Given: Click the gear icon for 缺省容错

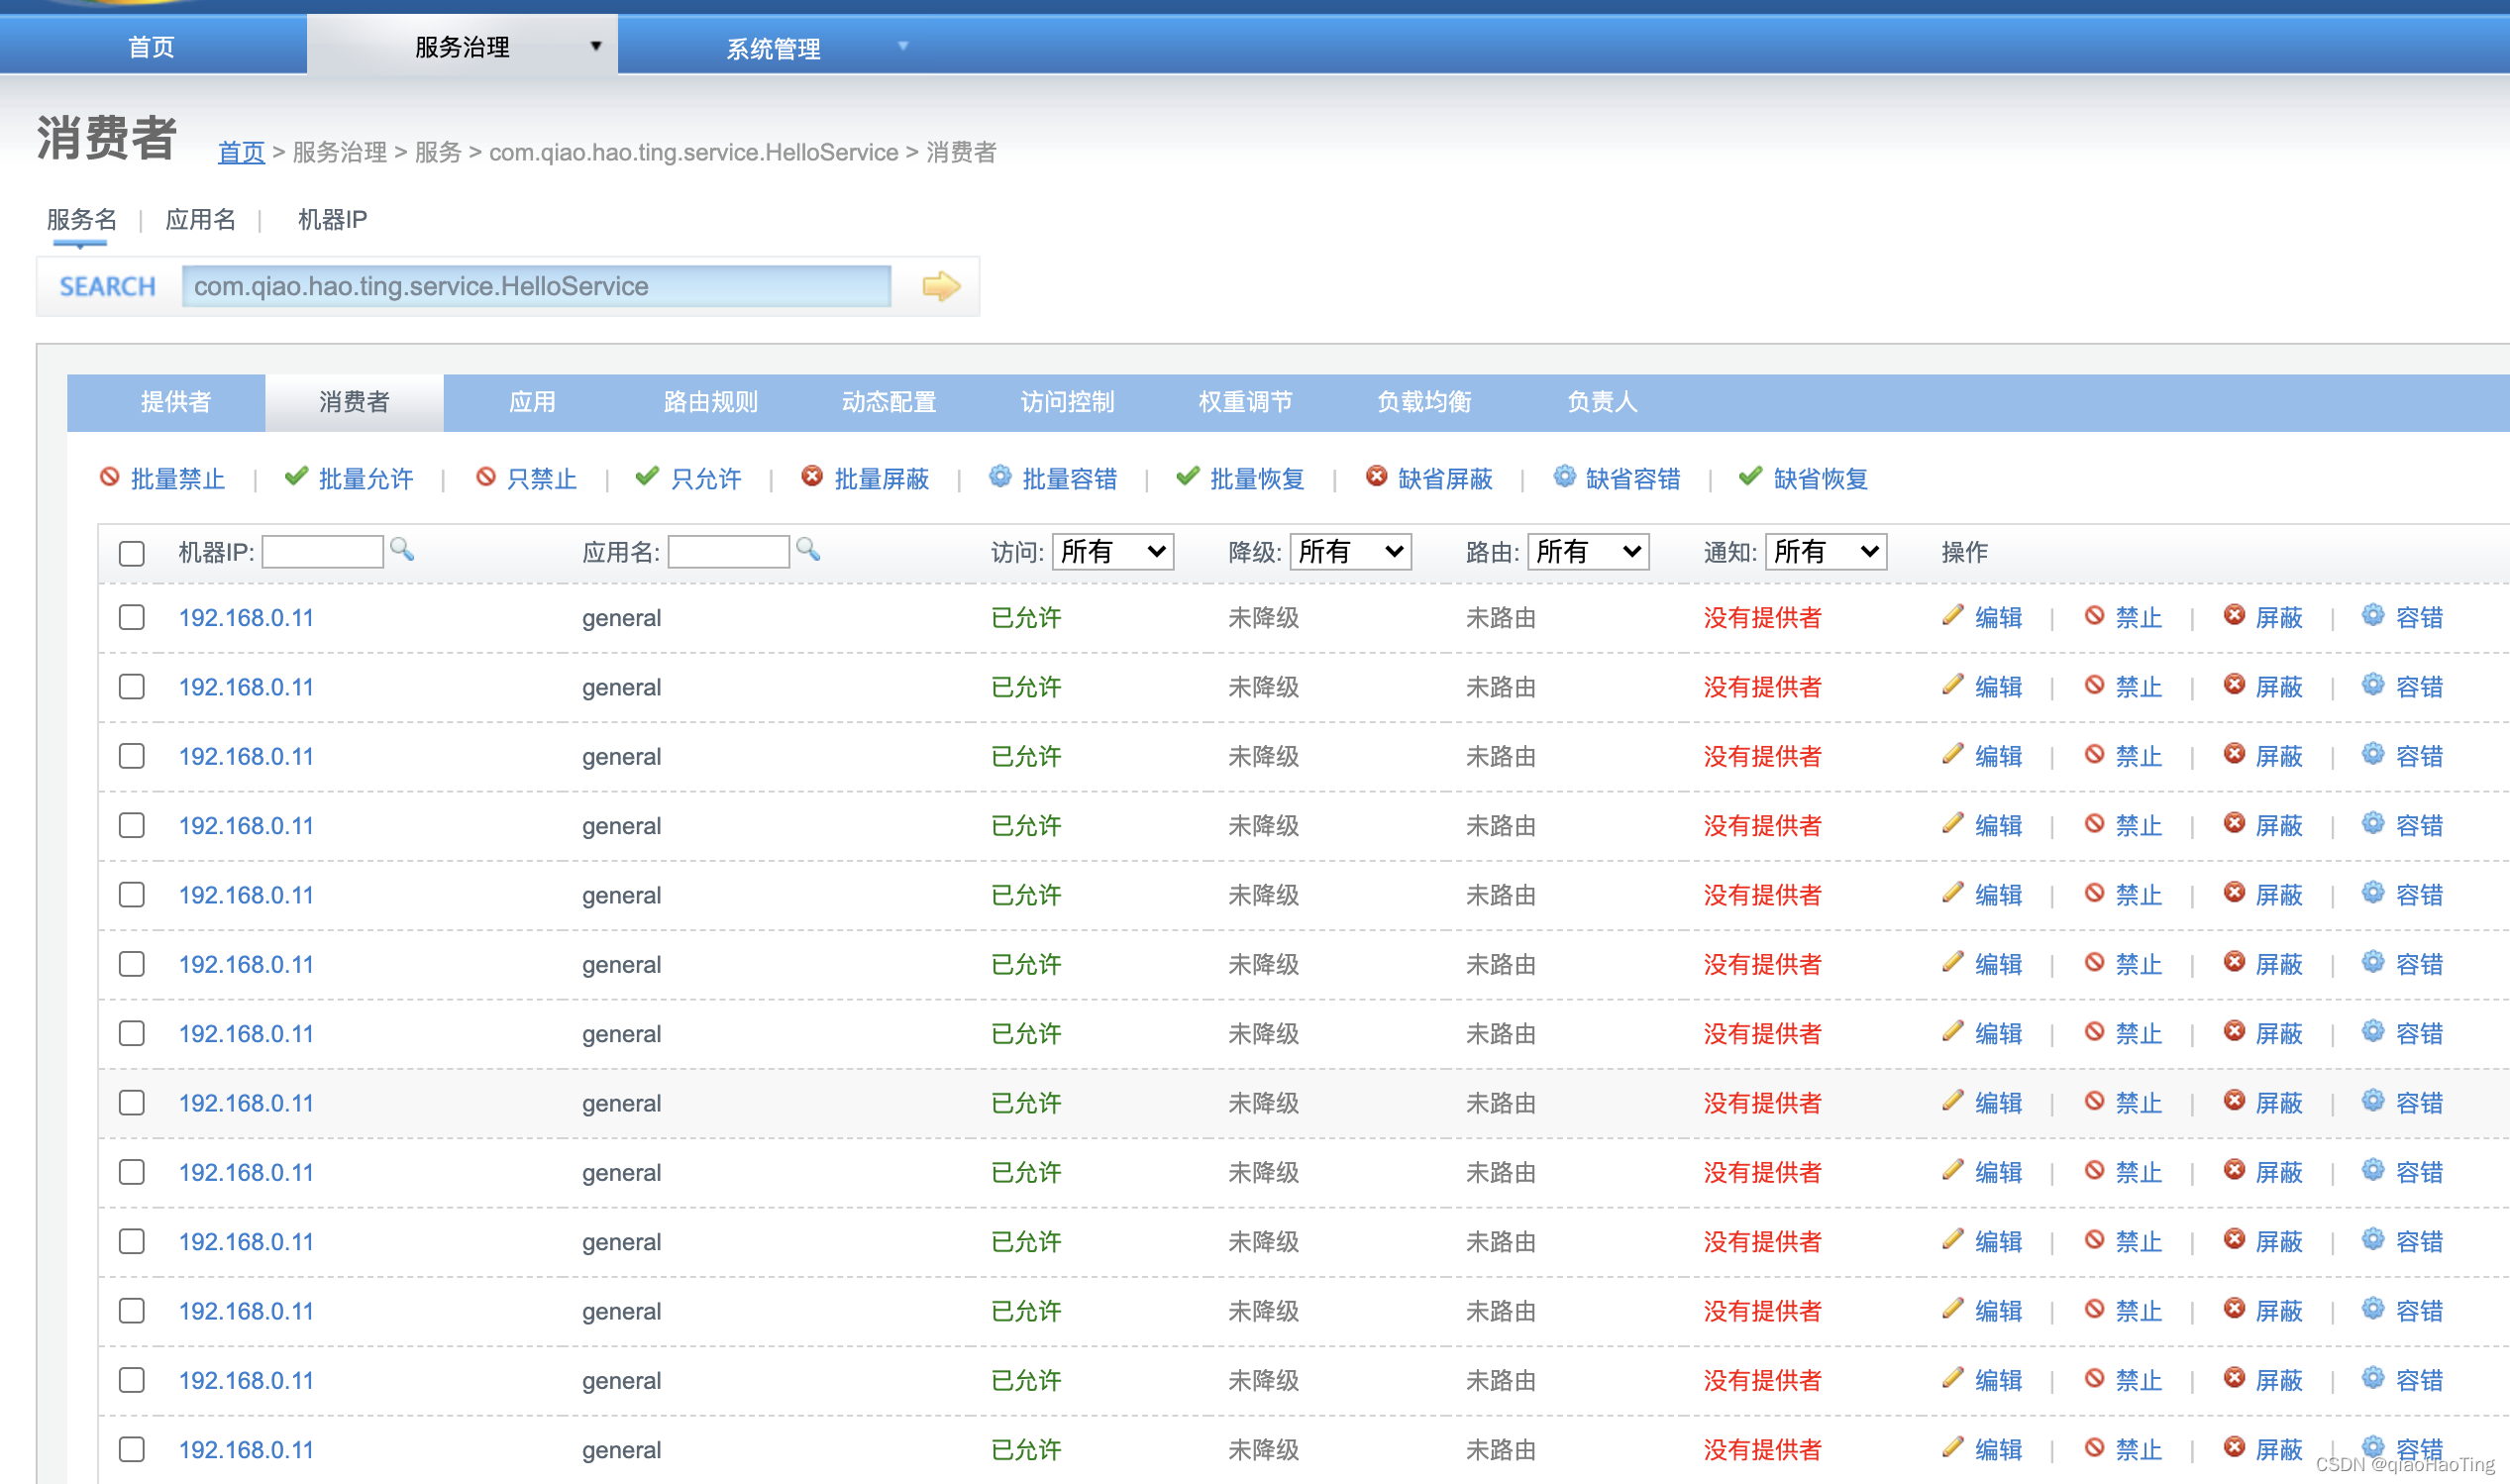Looking at the screenshot, I should click(x=1564, y=477).
